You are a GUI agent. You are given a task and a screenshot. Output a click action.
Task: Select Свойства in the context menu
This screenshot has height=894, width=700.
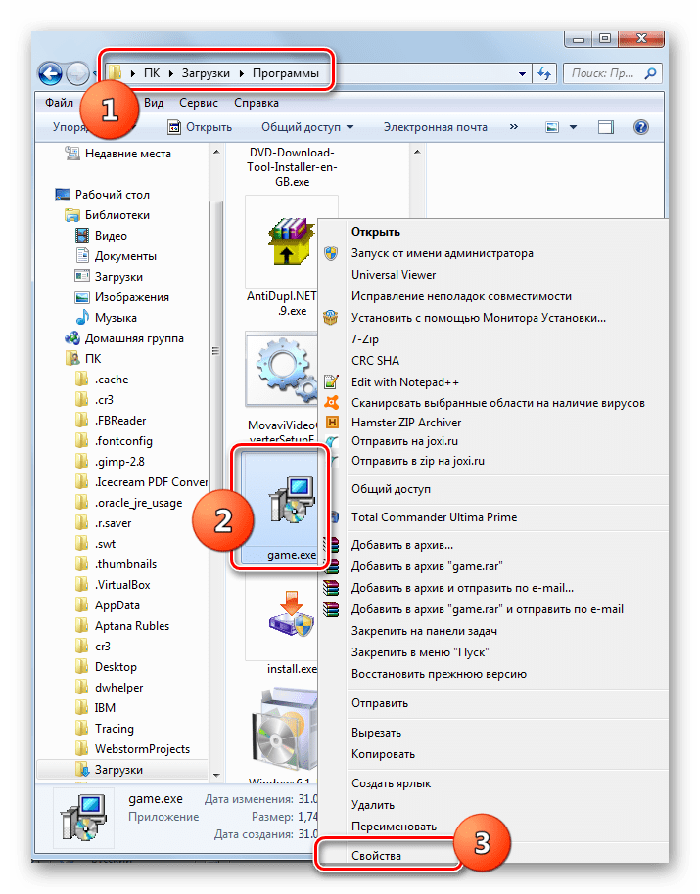point(376,855)
